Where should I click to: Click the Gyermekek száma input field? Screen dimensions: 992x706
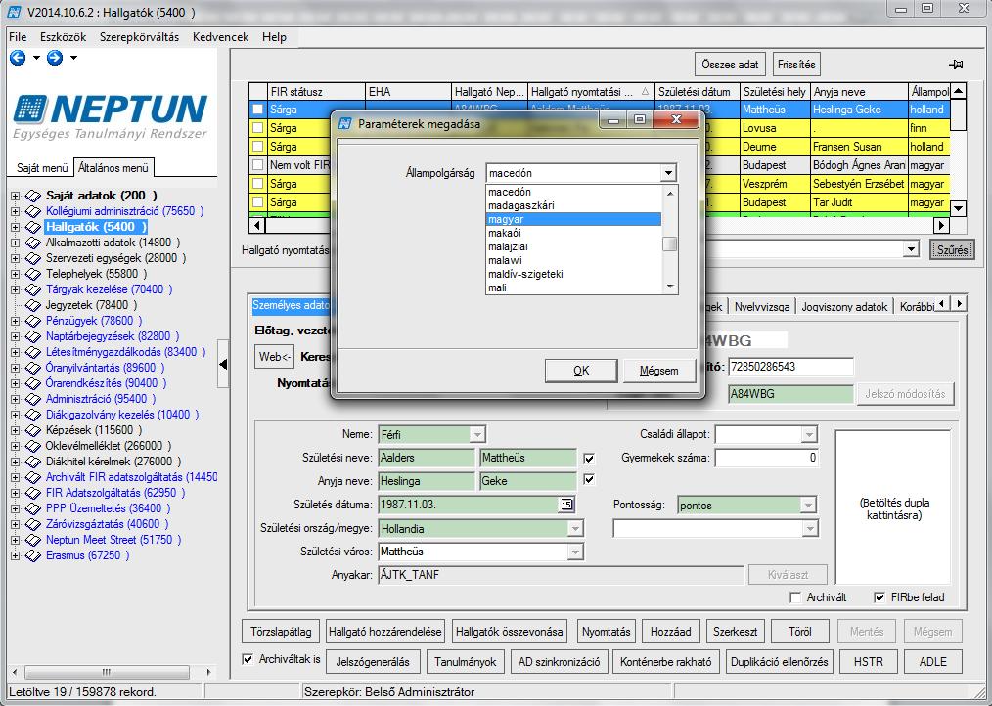[767, 458]
